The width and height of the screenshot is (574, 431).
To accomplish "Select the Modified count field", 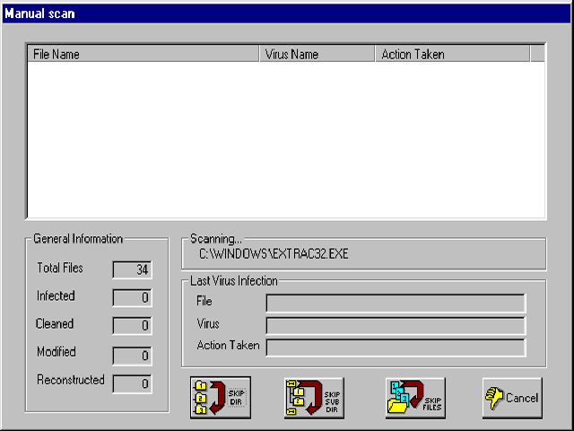I will tap(132, 356).
